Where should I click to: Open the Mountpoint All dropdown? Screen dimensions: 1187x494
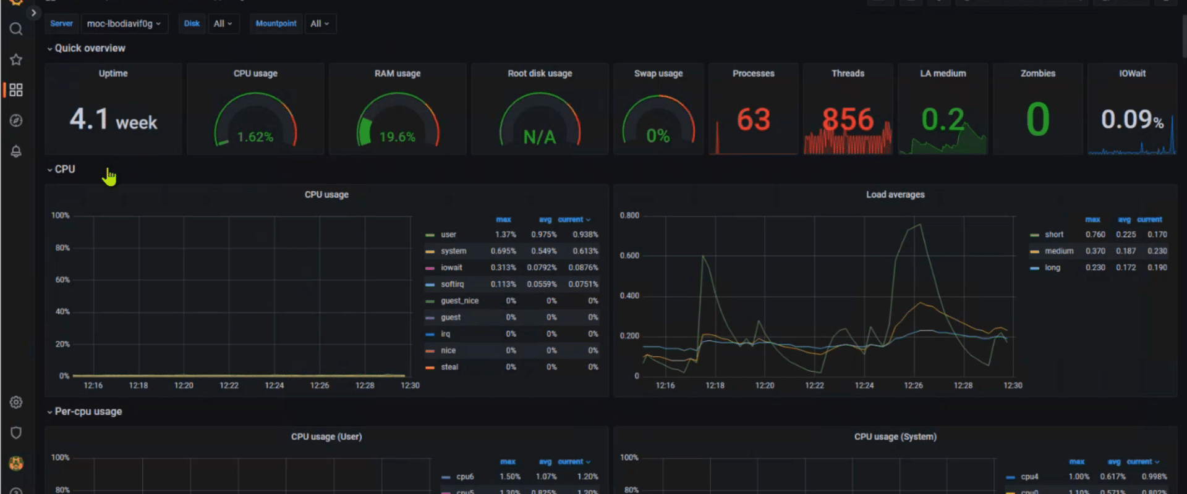[x=321, y=23]
